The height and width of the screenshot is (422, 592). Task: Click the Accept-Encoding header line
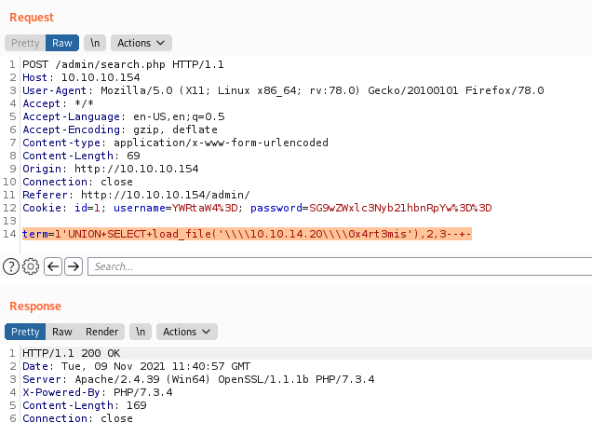click(120, 129)
